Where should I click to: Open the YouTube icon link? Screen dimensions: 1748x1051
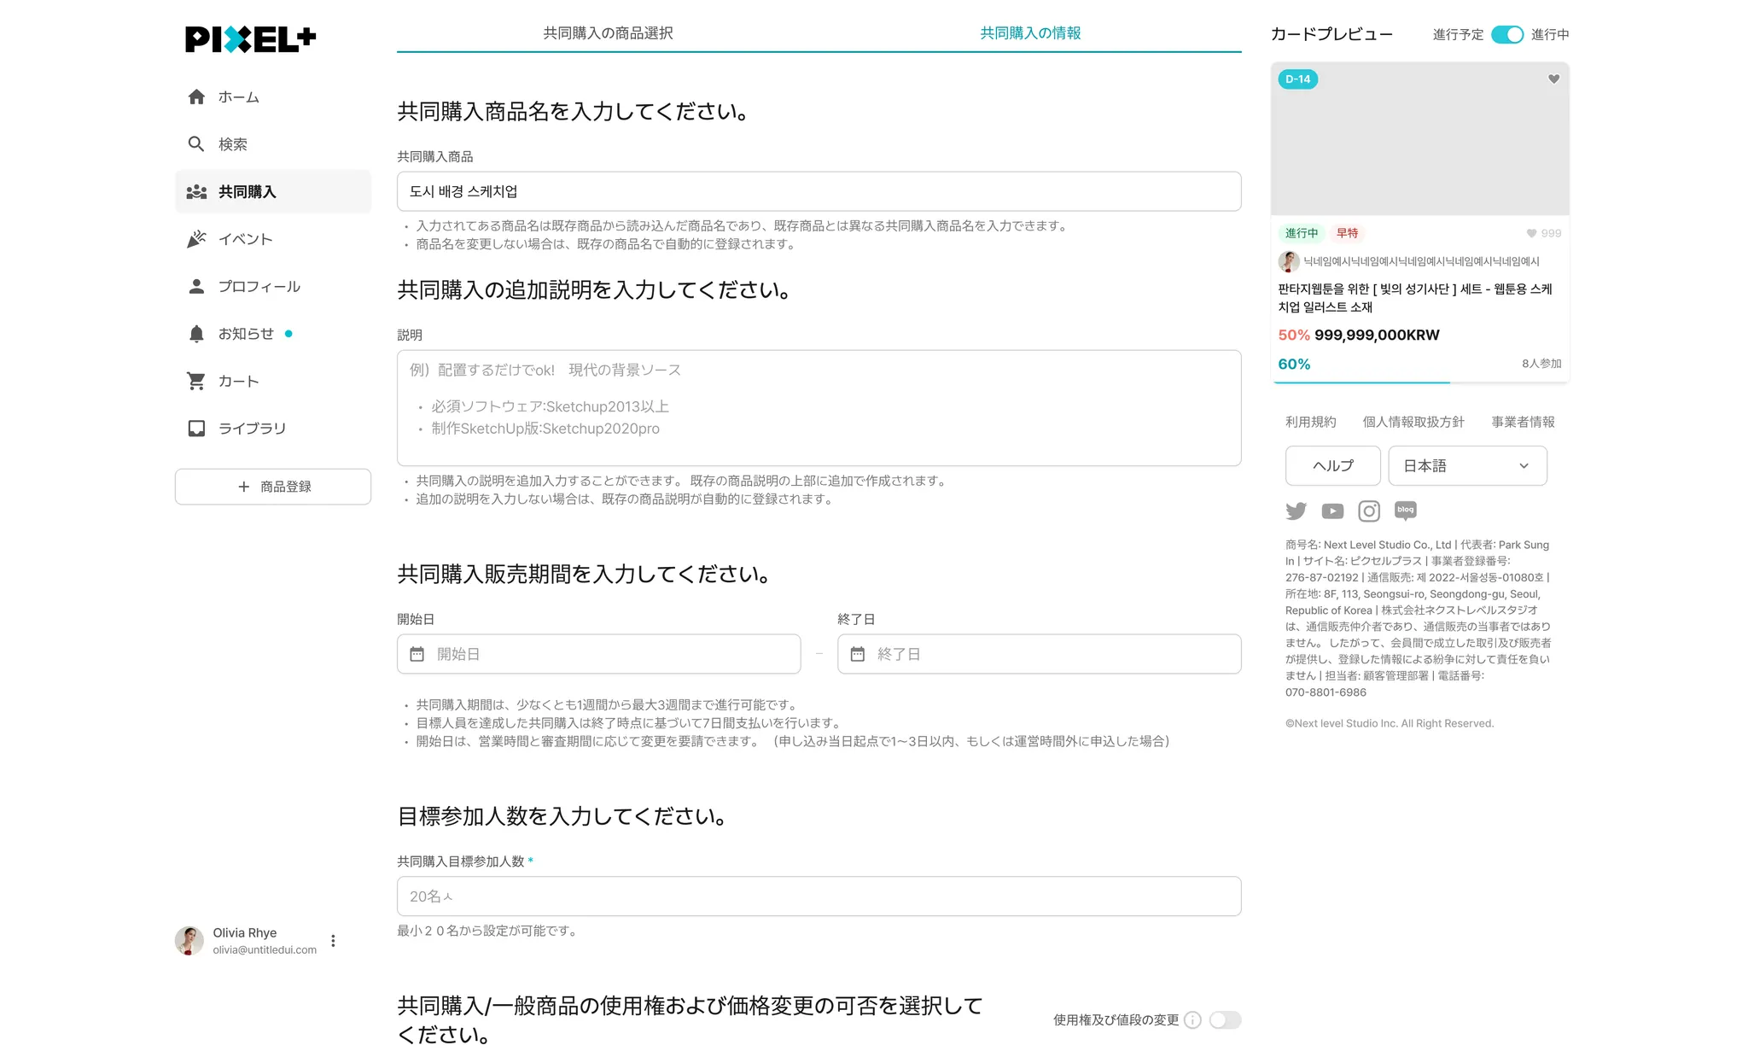tap(1332, 511)
